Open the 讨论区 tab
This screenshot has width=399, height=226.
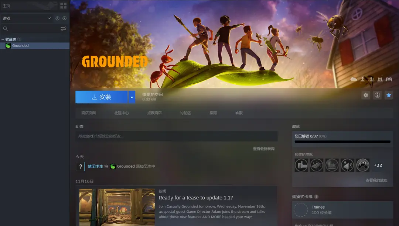(x=185, y=113)
